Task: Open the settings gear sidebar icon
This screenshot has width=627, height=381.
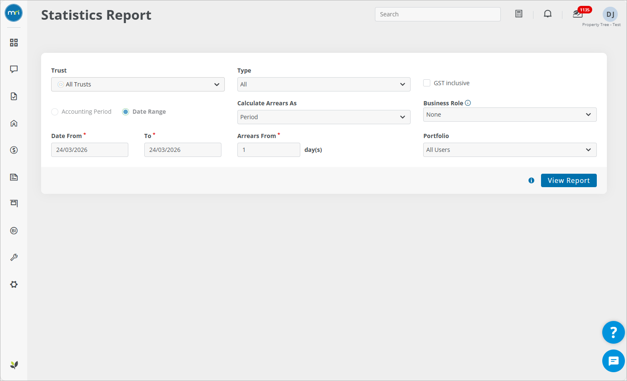Action: 14,284
